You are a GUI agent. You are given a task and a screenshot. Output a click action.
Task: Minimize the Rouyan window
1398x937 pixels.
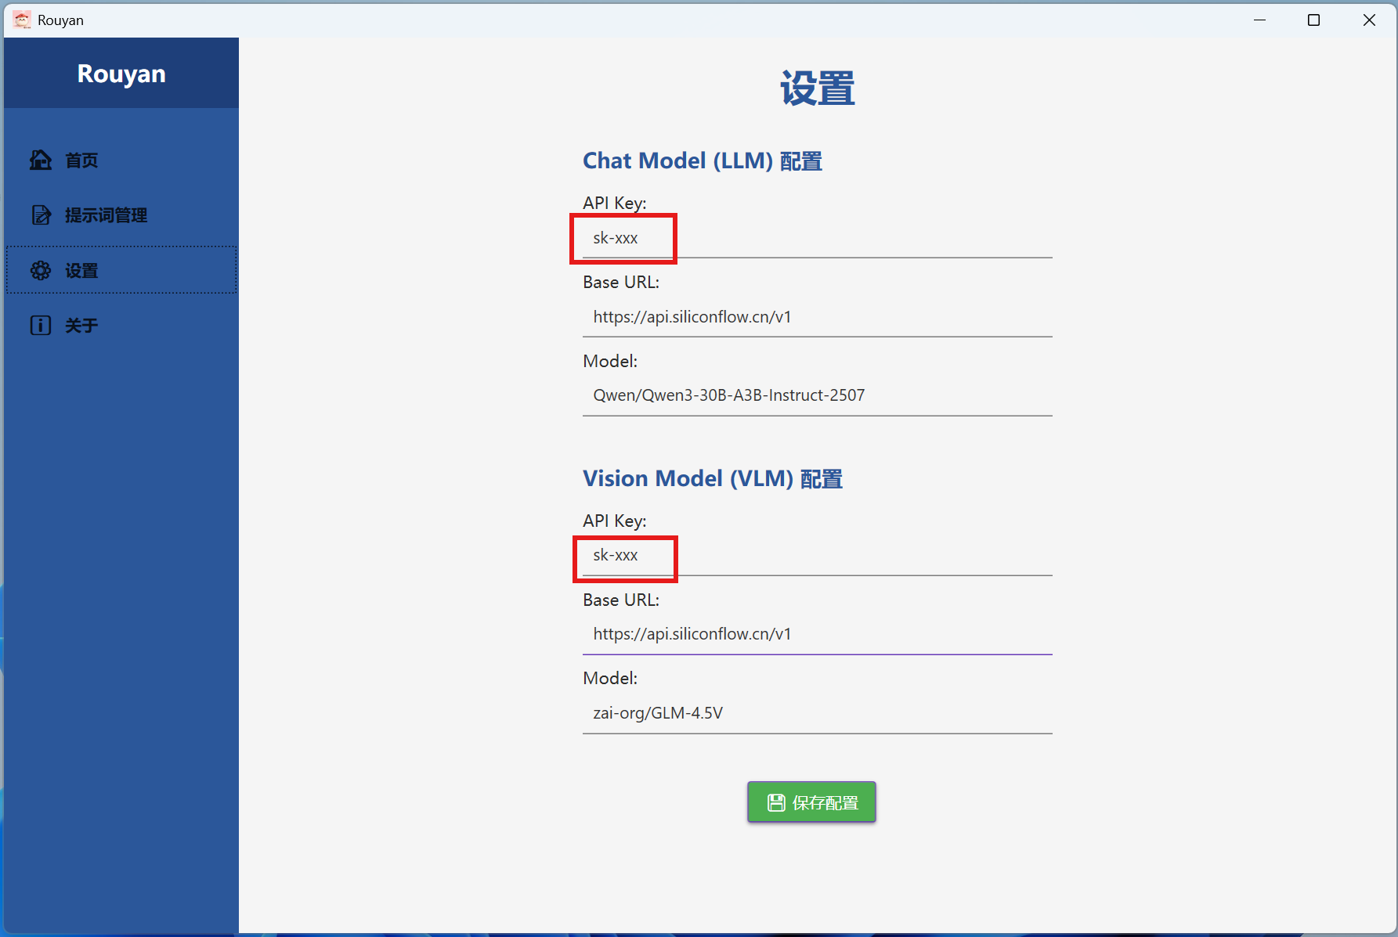[1259, 20]
